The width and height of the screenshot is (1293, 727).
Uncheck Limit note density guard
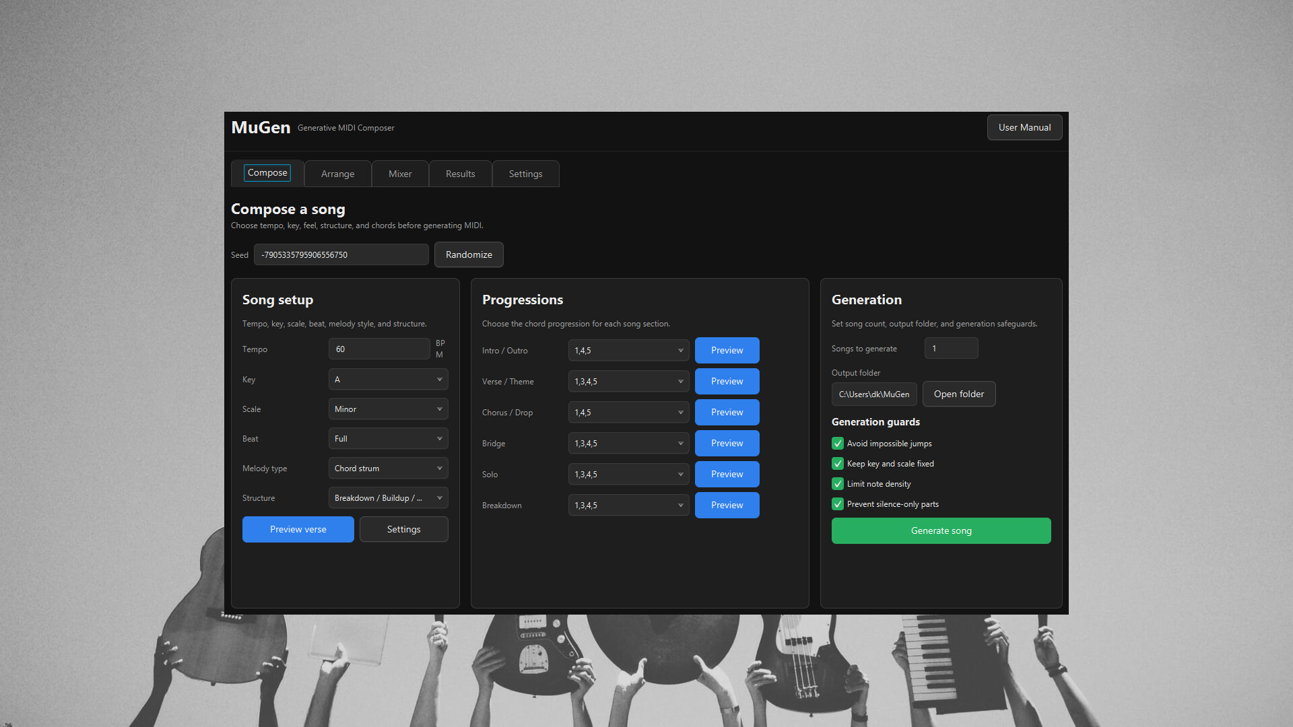(x=838, y=484)
